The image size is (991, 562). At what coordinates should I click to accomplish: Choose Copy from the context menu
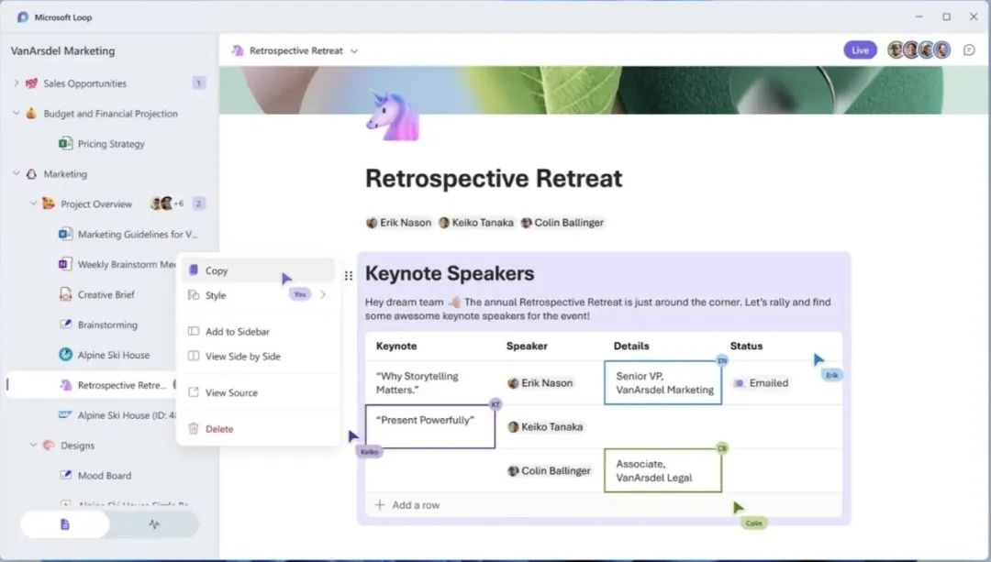click(x=259, y=270)
